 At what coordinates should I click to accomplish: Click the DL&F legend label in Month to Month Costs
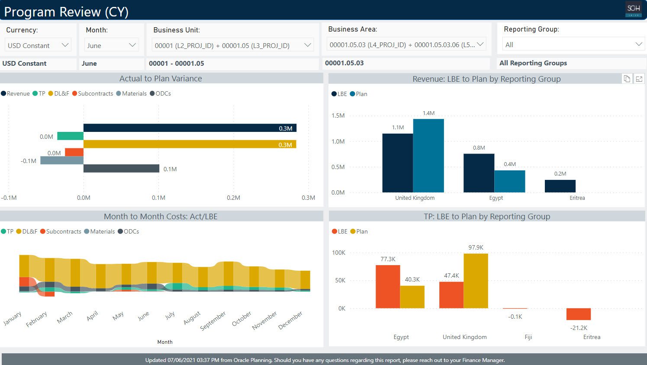coord(30,232)
